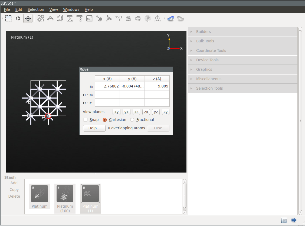This screenshot has width=305, height=226.
Task: Click the ghost atoms icon
Action: [128, 18]
